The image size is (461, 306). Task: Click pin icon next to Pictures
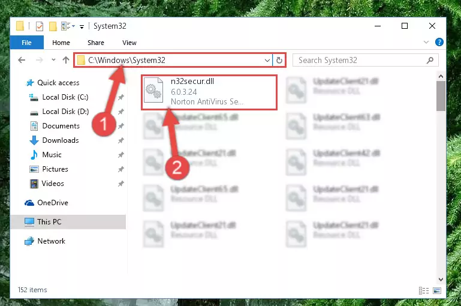click(121, 169)
